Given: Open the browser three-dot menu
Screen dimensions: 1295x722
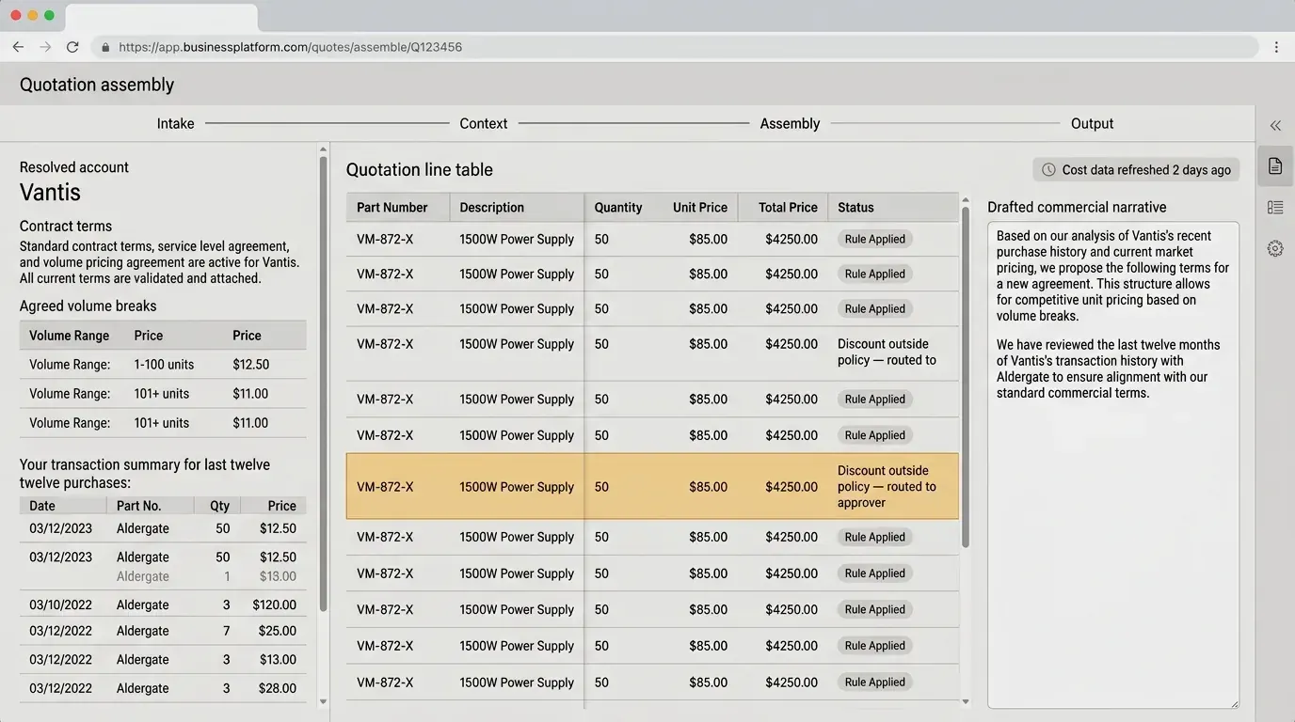Looking at the screenshot, I should (x=1276, y=47).
